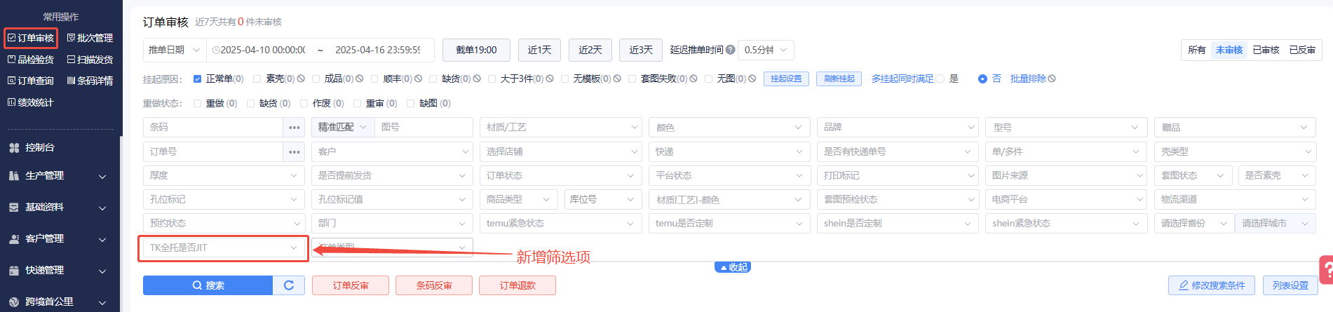Check the 重做 checkbox in 重做状态
The image size is (1333, 312).
click(197, 103)
